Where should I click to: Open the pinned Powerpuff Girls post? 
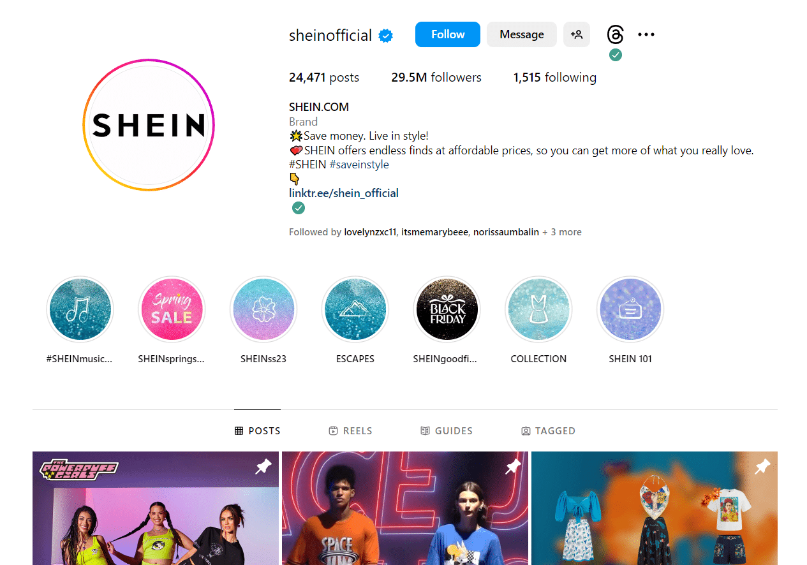click(156, 508)
